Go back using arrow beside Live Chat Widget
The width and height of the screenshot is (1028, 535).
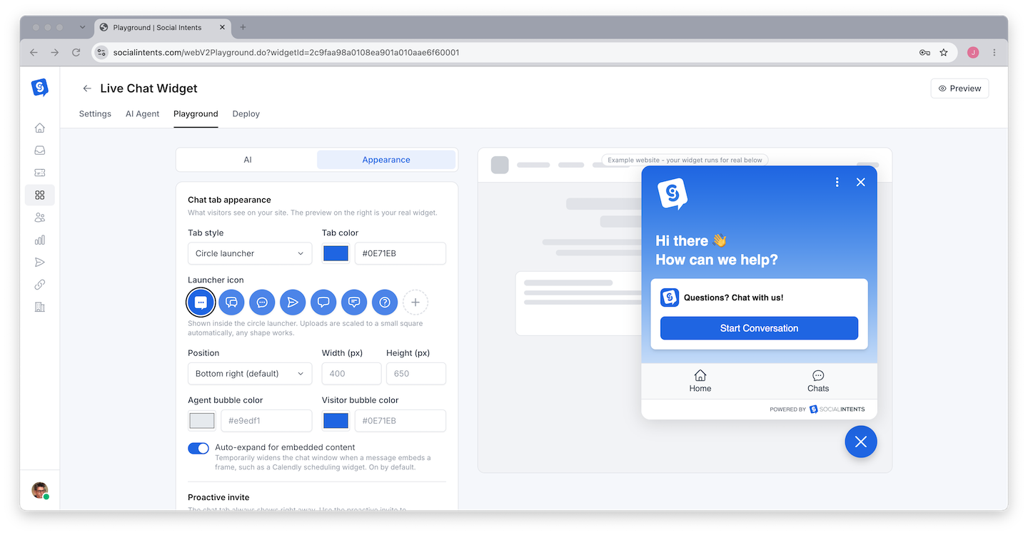pyautogui.click(x=87, y=88)
